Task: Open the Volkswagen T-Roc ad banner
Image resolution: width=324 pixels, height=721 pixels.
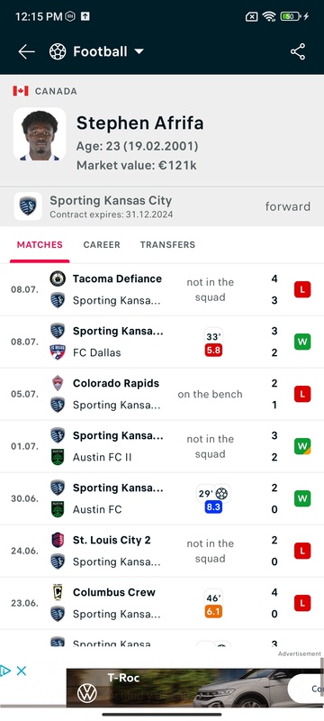Action: pos(195,687)
